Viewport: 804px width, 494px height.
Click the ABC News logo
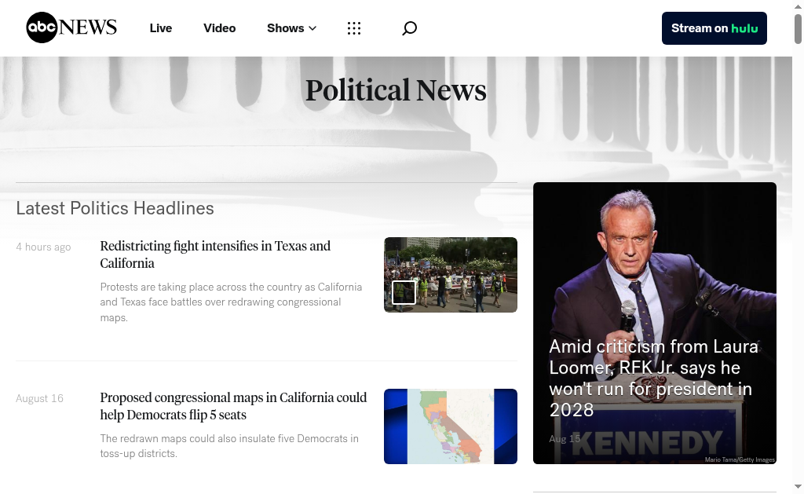click(x=71, y=27)
